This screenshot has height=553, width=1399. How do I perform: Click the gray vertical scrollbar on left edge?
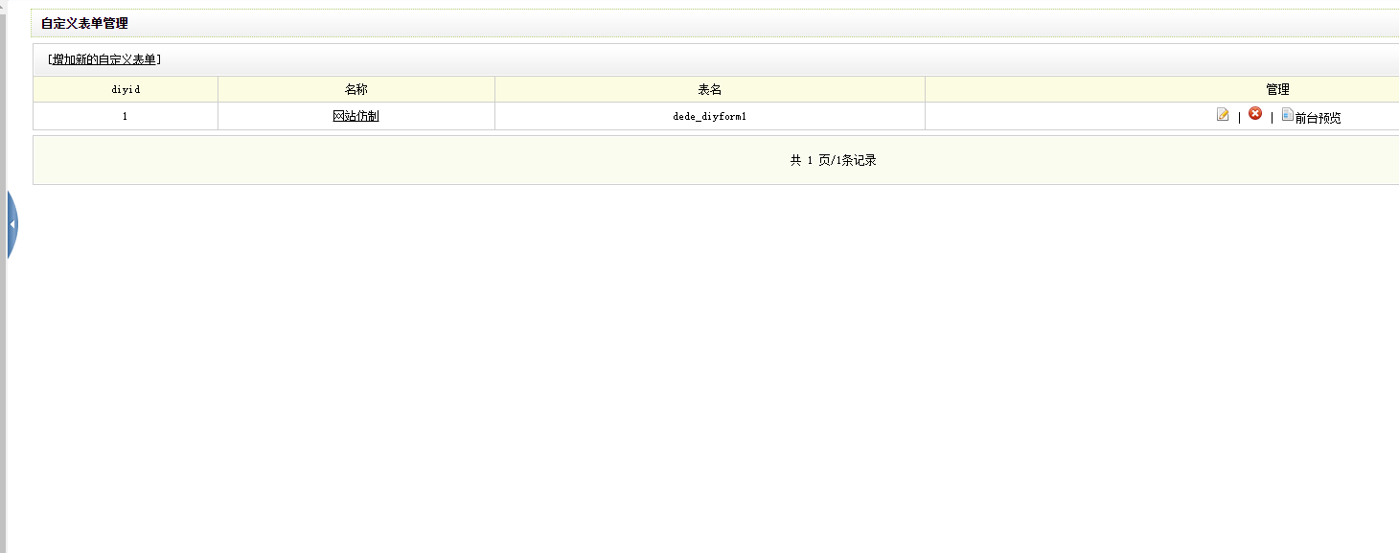click(3, 335)
